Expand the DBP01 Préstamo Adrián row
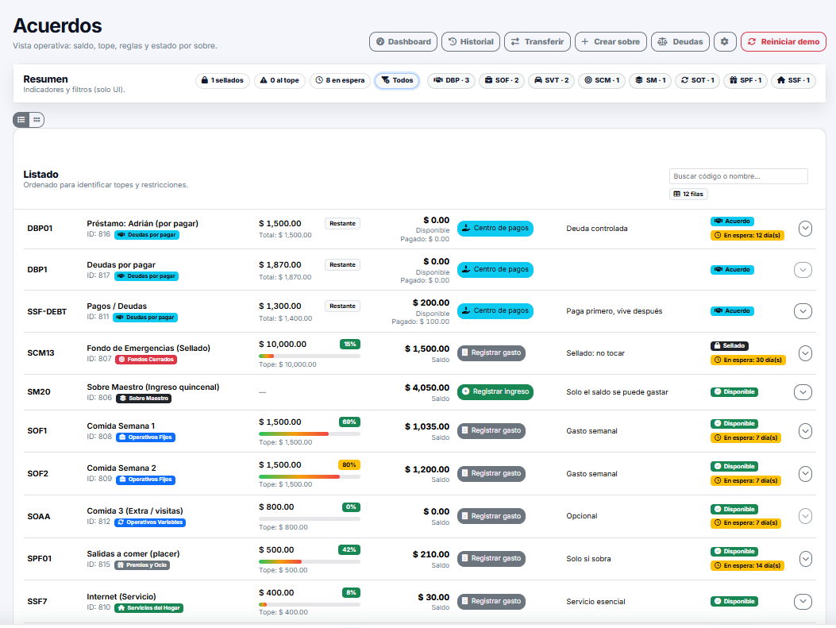The width and height of the screenshot is (836, 628). point(805,229)
